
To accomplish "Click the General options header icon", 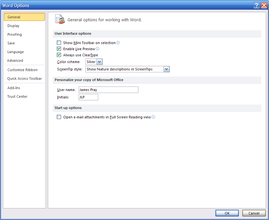I will click(x=60, y=19).
